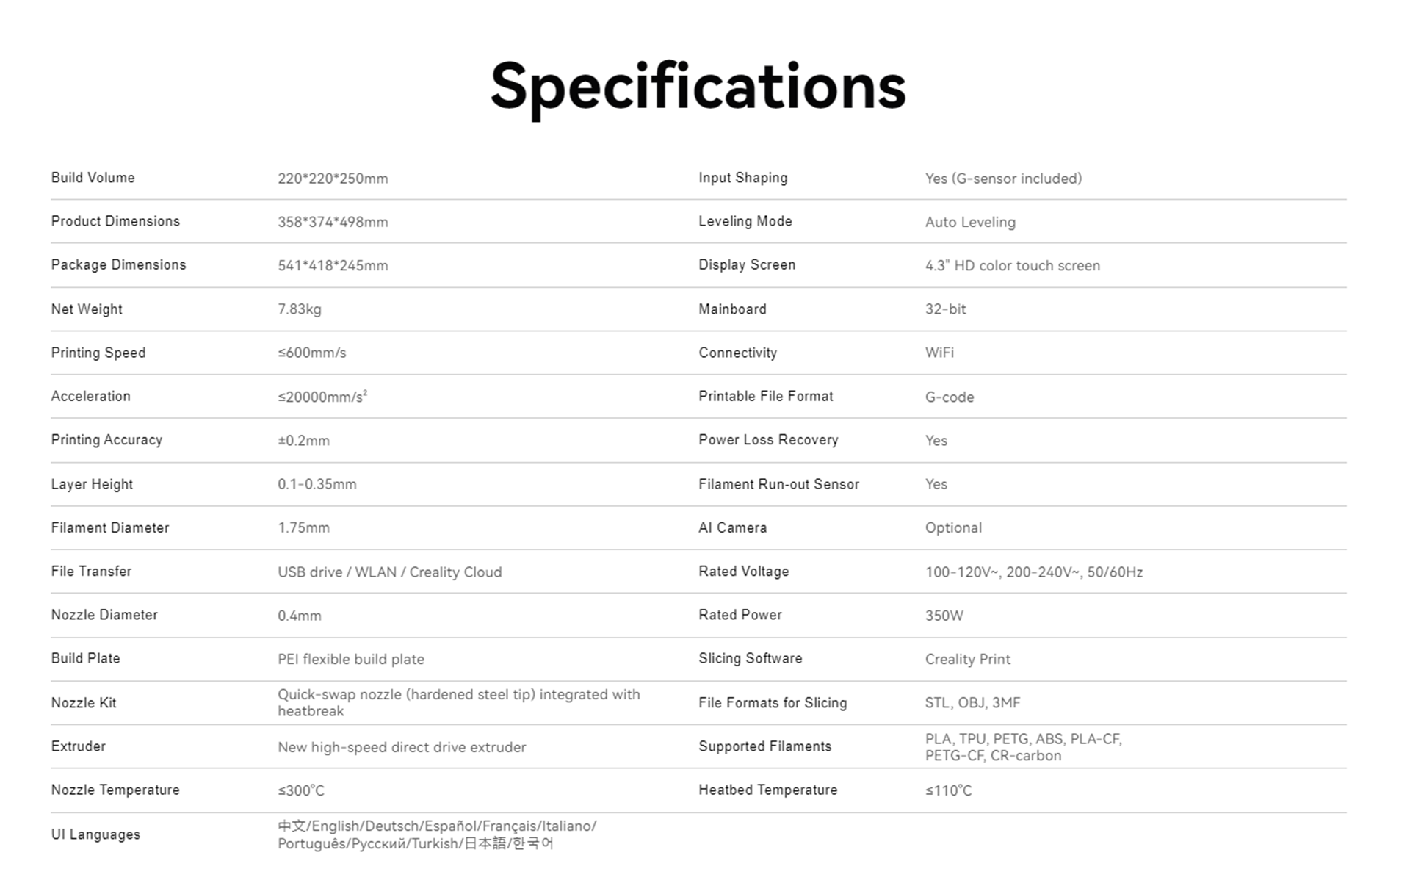This screenshot has height=894, width=1410.
Task: Click the Specifications heading
Action: coord(698,87)
